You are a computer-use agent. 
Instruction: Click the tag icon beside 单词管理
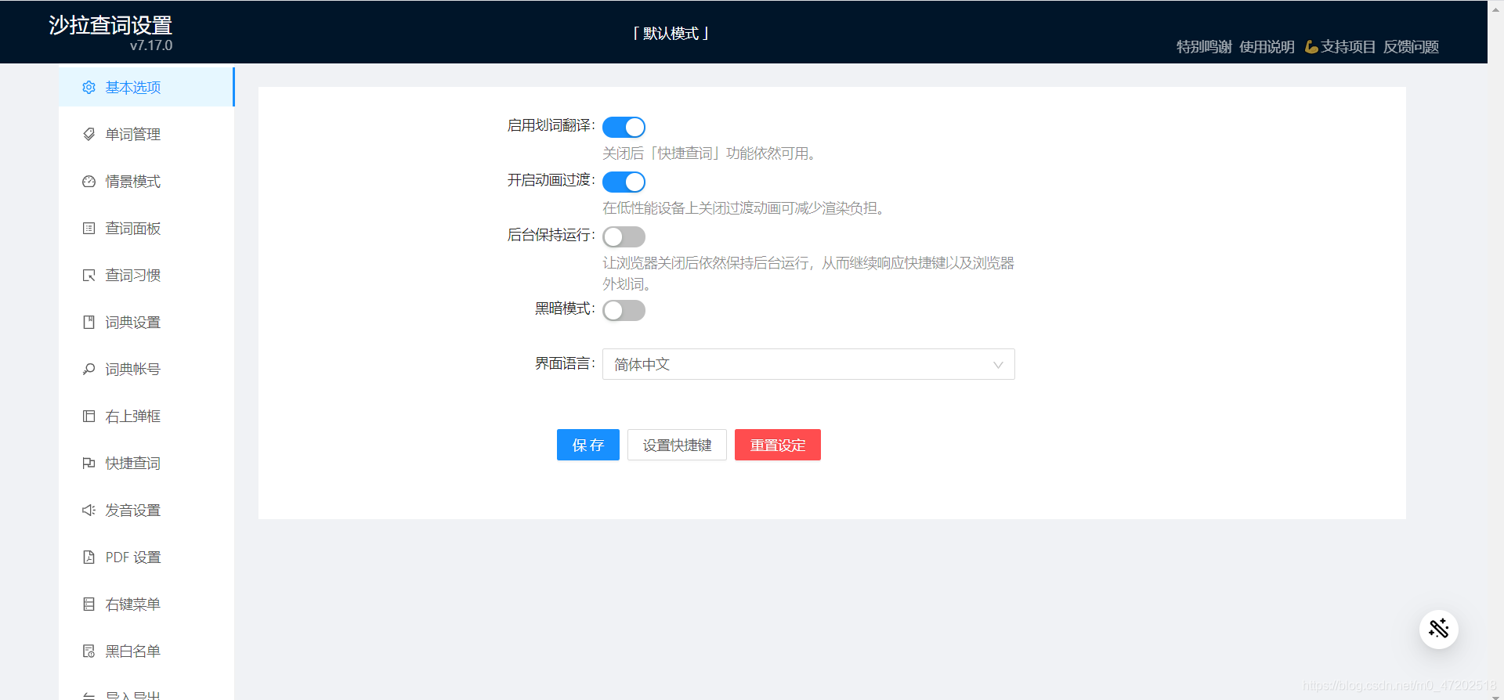tap(89, 134)
